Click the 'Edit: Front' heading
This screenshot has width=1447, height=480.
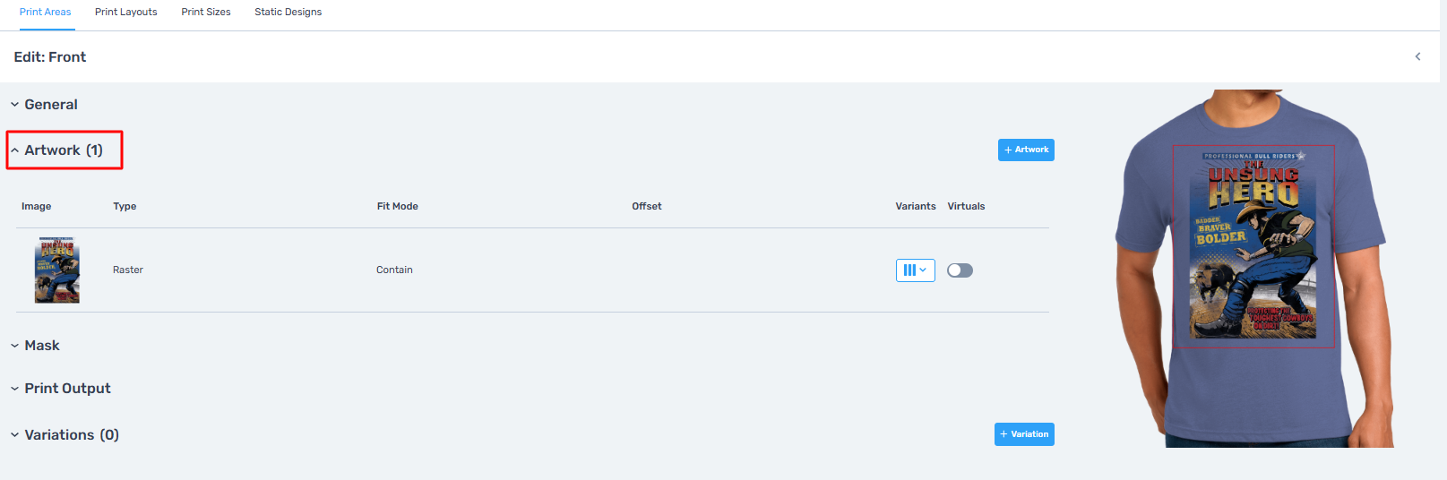tap(50, 57)
